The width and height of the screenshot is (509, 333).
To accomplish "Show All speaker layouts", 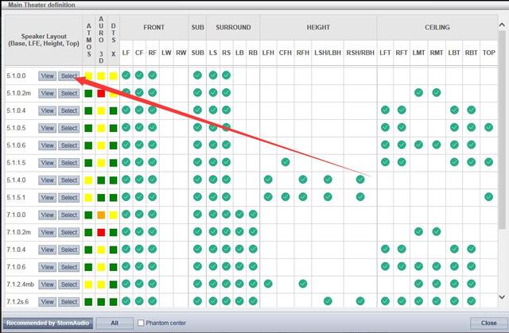I will [115, 323].
